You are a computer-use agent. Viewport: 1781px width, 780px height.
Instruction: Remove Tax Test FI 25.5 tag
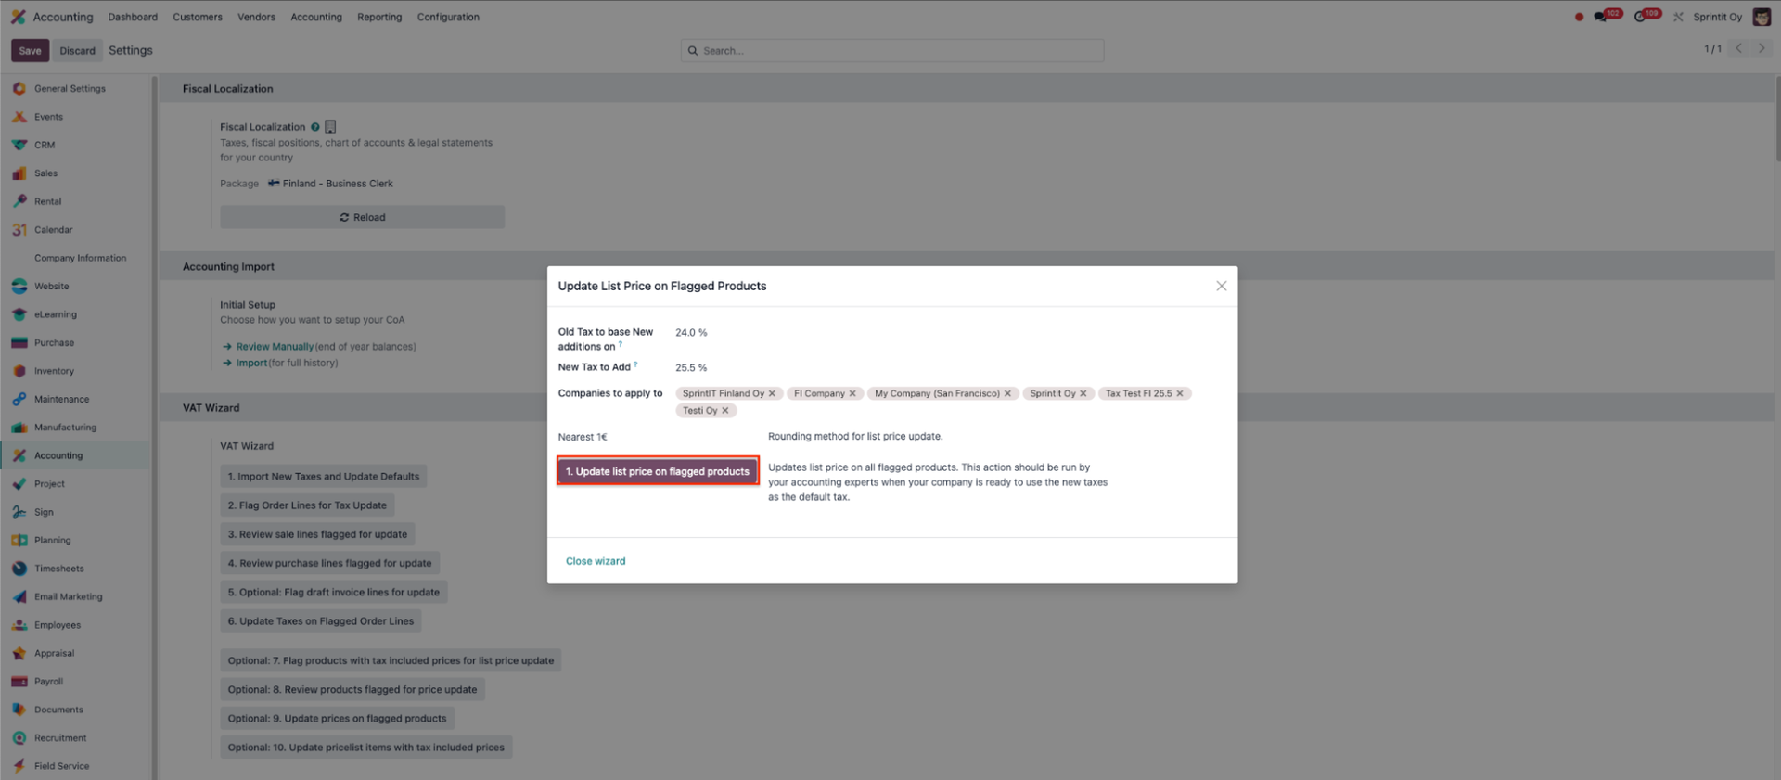coord(1180,393)
